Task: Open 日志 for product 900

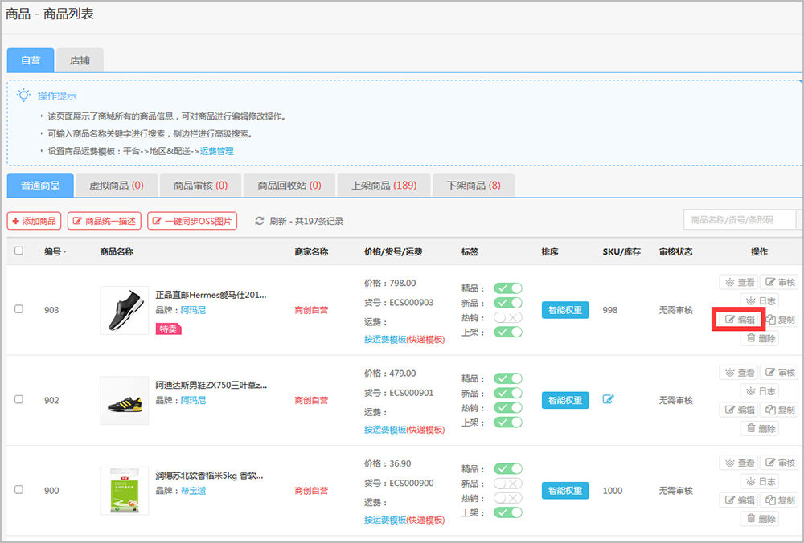Action: (x=760, y=481)
